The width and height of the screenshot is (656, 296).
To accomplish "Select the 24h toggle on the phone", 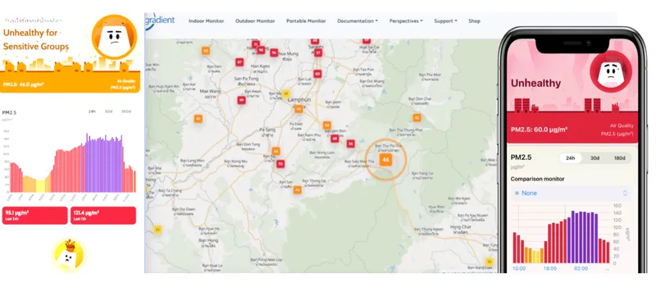I will pyautogui.click(x=570, y=158).
